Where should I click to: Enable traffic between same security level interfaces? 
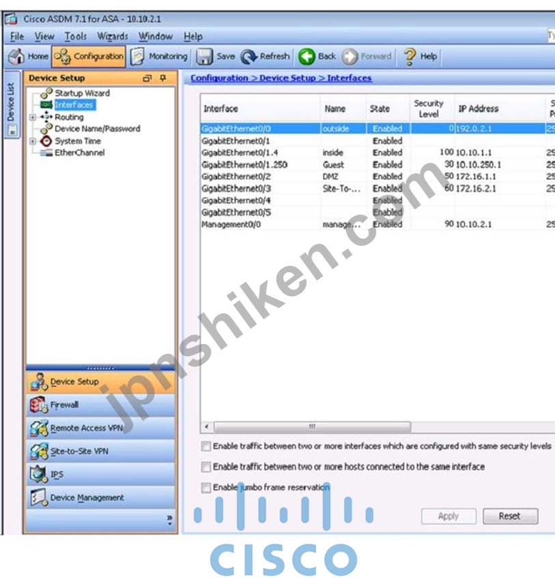[x=206, y=446]
